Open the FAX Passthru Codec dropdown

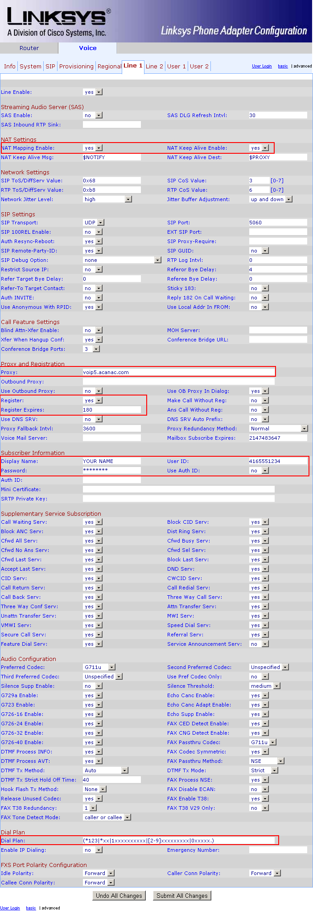click(263, 742)
